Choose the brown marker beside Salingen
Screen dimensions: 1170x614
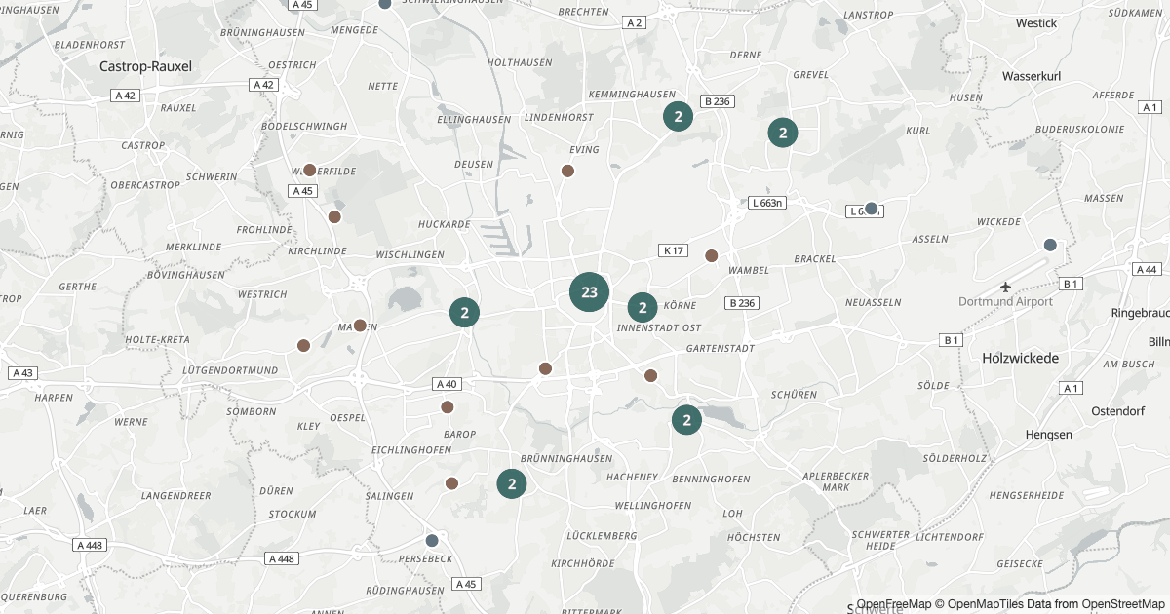click(x=452, y=483)
